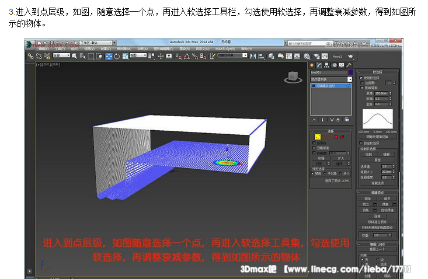Viewport: 428px width, 279px height.
Task: Open the selection filter 'All' dropdown
Action: coord(61,55)
